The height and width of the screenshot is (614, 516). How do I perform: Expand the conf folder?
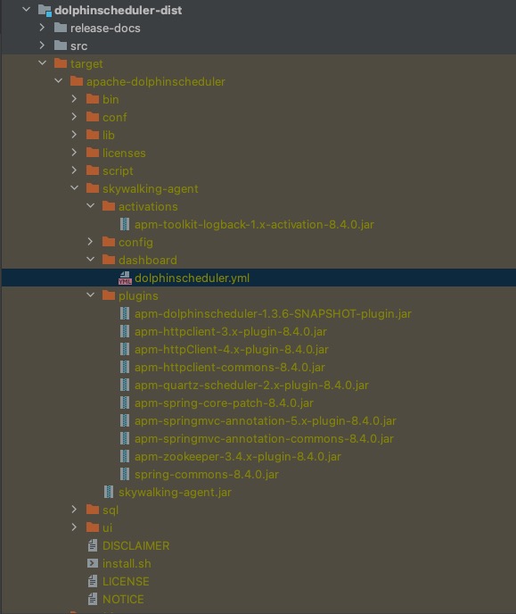point(74,117)
